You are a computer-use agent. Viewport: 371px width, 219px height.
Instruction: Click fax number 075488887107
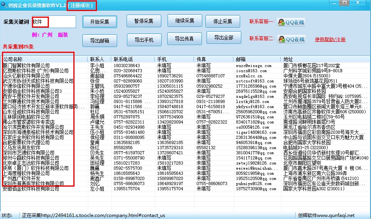(211, 76)
